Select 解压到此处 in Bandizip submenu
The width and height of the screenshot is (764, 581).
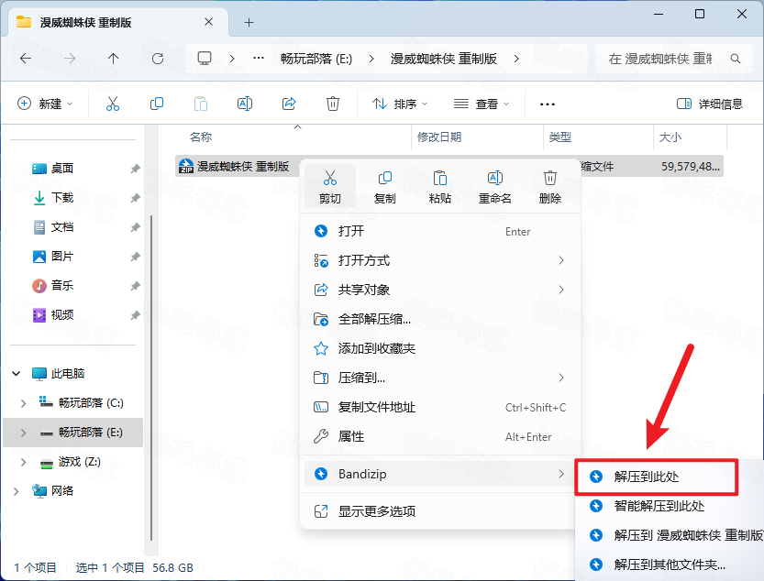(x=657, y=477)
